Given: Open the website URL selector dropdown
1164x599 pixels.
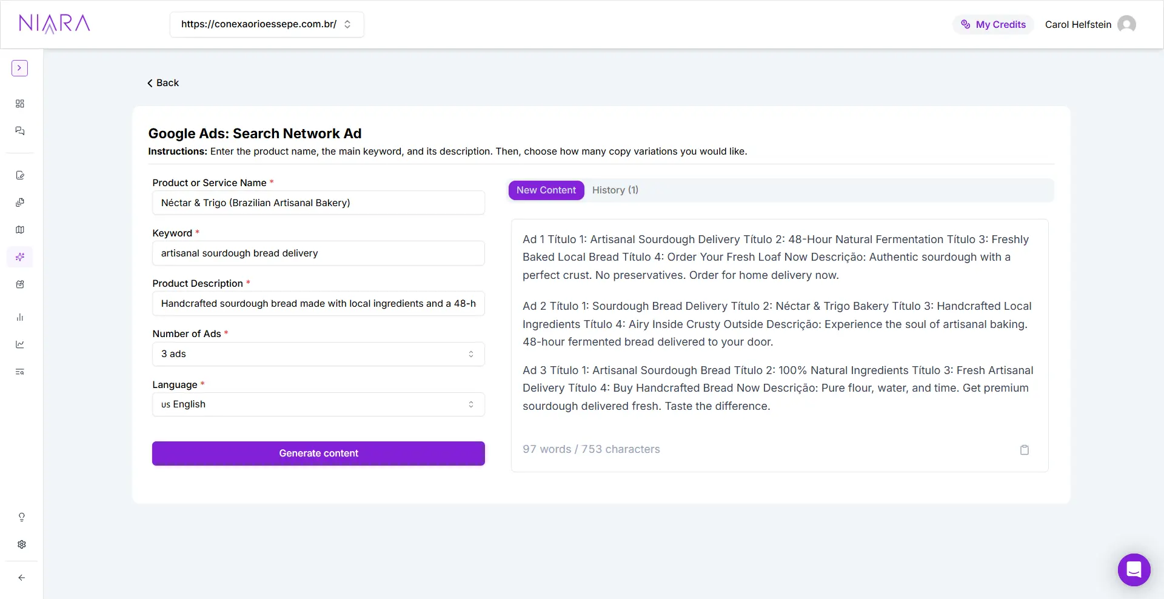Looking at the screenshot, I should 267,24.
